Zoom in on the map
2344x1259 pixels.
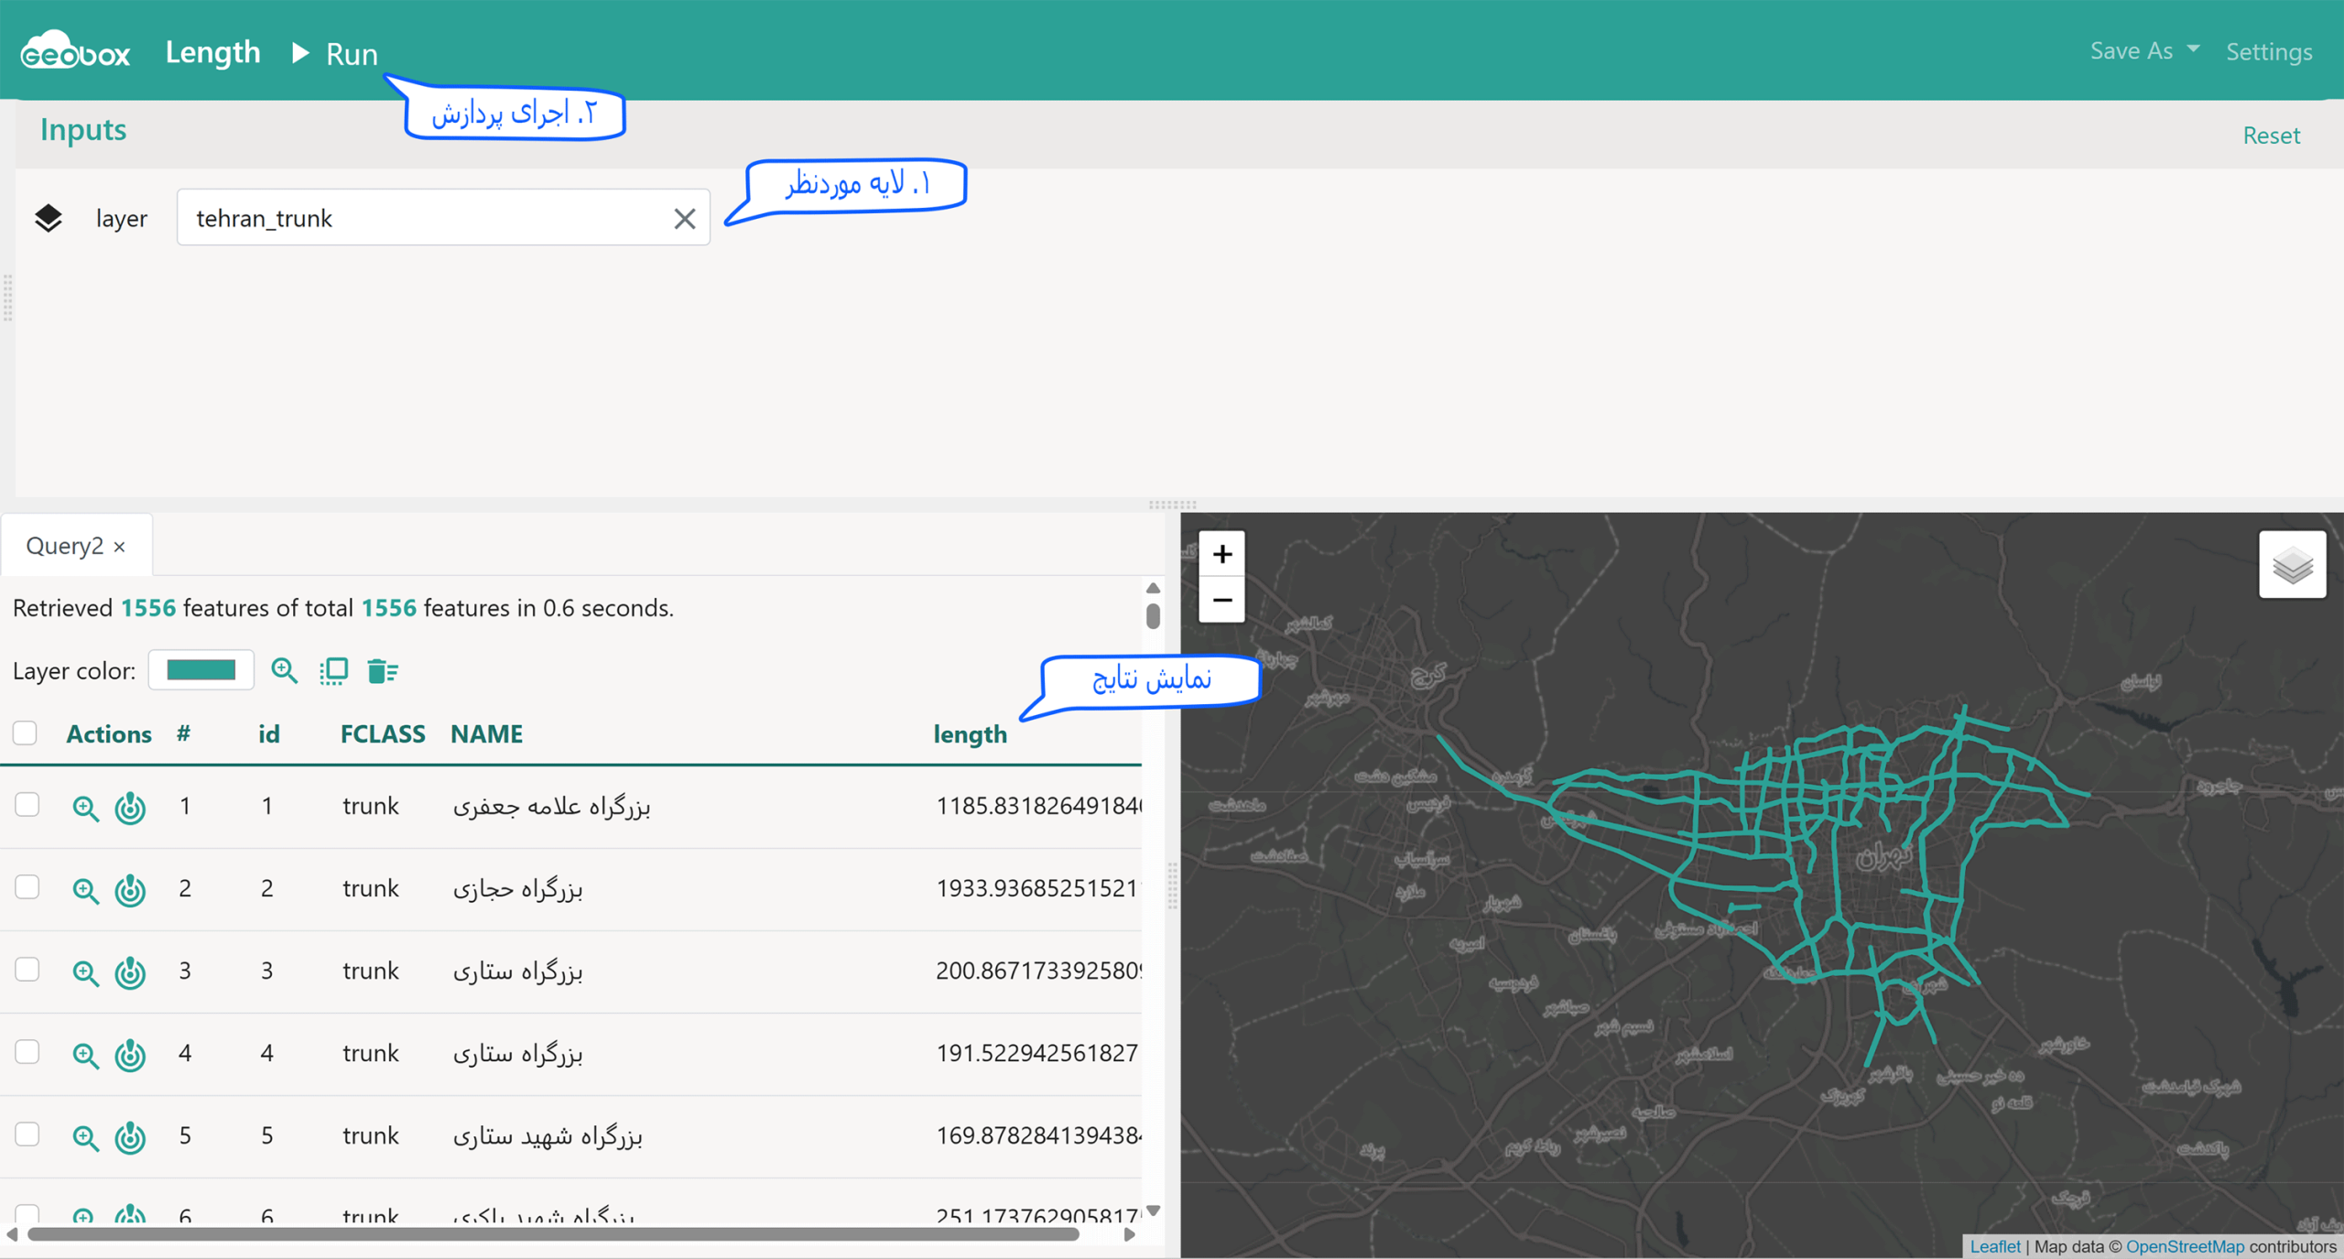1221,554
